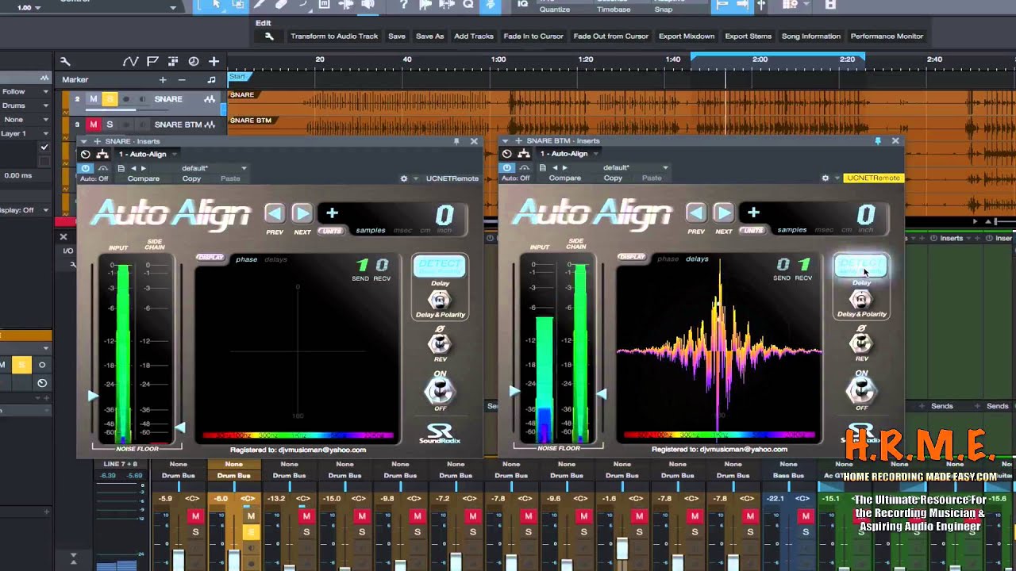This screenshot has width=1016, height=571.
Task: Open default* preset dropdown in SNARE BTM Inserts
Action: tap(636, 168)
